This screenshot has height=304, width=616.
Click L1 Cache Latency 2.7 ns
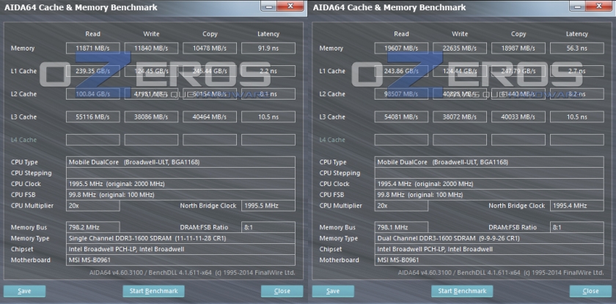point(576,71)
